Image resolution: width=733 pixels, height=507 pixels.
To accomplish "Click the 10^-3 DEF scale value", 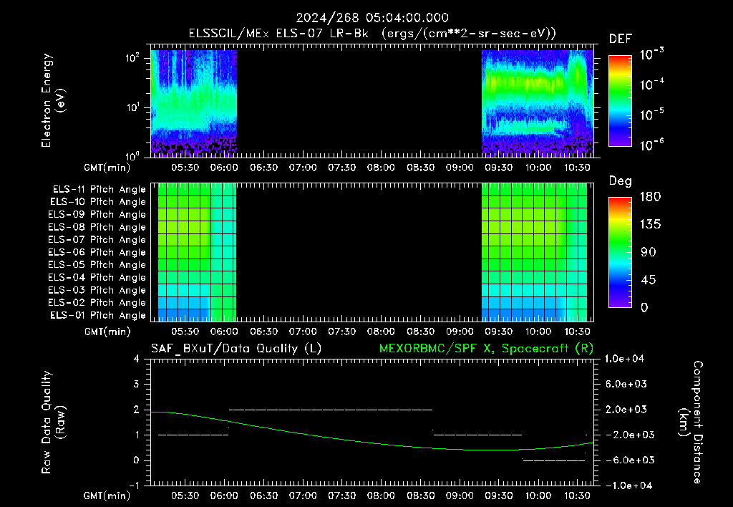I will pos(651,54).
